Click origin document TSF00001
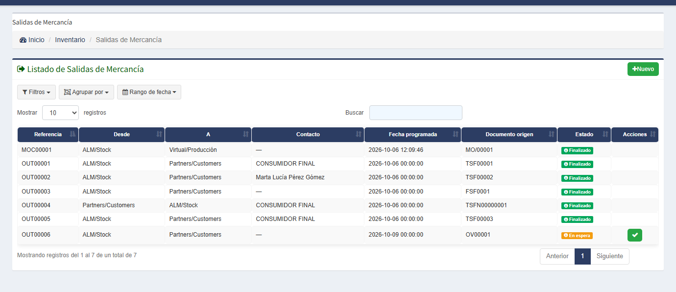Viewport: 676px width, 292px height. coord(480,164)
